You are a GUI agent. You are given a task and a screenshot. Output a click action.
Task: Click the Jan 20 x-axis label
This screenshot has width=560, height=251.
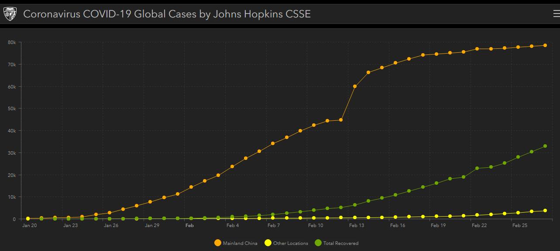tap(30, 226)
